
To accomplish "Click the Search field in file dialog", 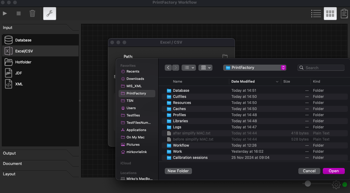I will 321,68.
